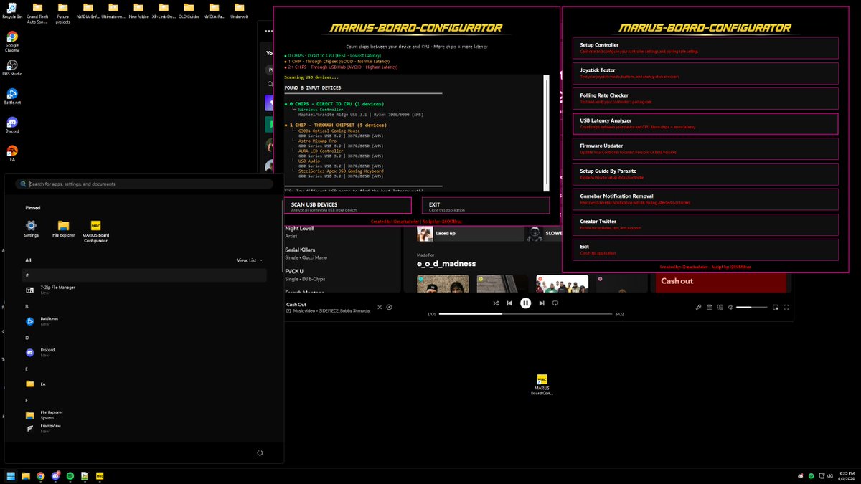Select Battle.net desktop shortcut
The image size is (861, 484).
12,97
